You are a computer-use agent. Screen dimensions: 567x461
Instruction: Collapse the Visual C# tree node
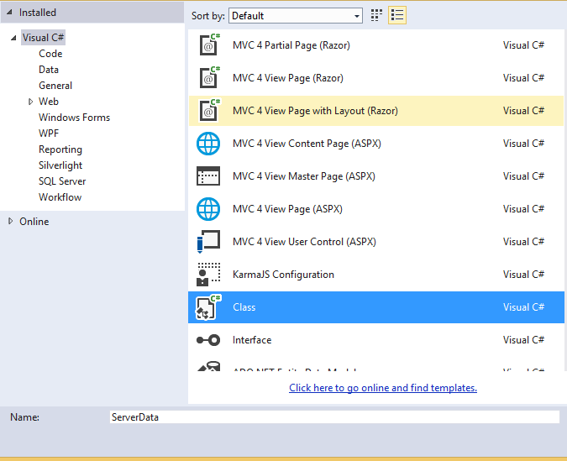click(14, 38)
